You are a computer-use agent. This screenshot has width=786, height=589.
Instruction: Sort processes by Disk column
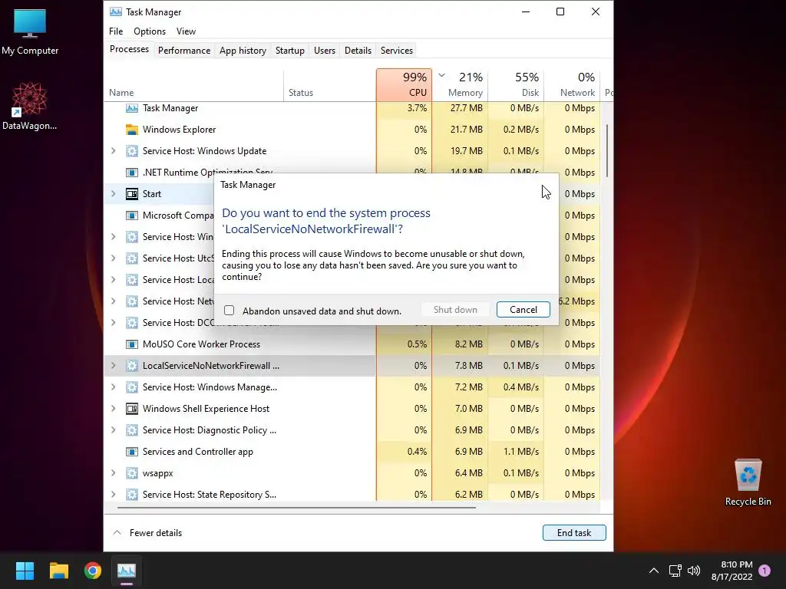pyautogui.click(x=516, y=84)
